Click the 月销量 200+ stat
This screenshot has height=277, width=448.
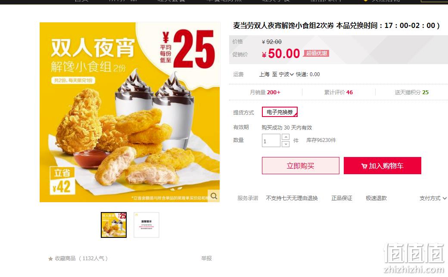[265, 92]
